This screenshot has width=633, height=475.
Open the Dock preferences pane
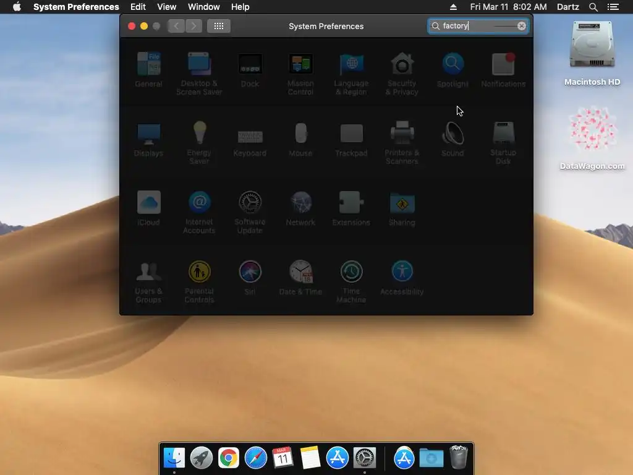coord(250,70)
